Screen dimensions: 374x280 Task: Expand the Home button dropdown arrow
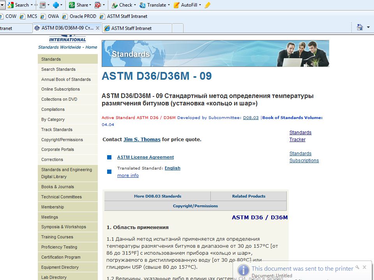point(368,27)
